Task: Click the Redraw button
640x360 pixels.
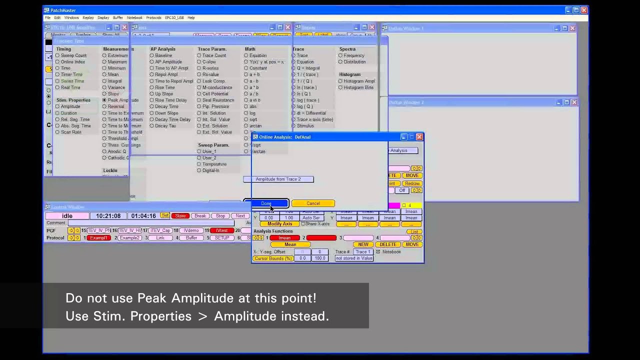Action: pyautogui.click(x=412, y=183)
